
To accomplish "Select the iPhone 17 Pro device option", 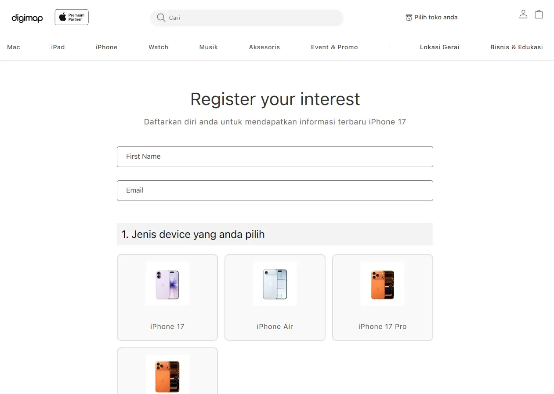I will (383, 297).
